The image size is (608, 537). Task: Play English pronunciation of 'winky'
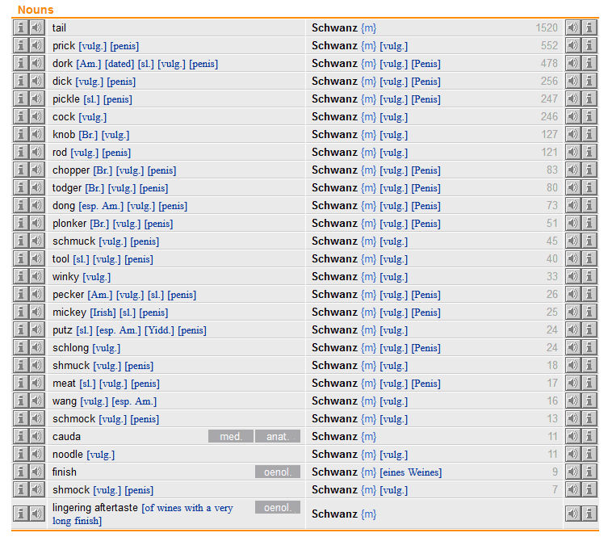37,277
